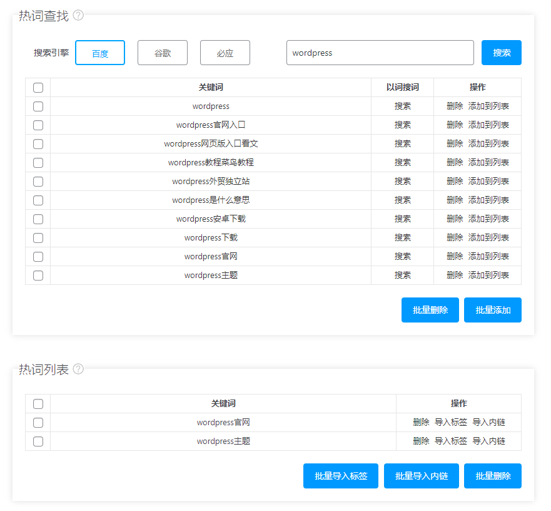
Task: Click 导入标签 for wordpress主题
Action: (451, 441)
